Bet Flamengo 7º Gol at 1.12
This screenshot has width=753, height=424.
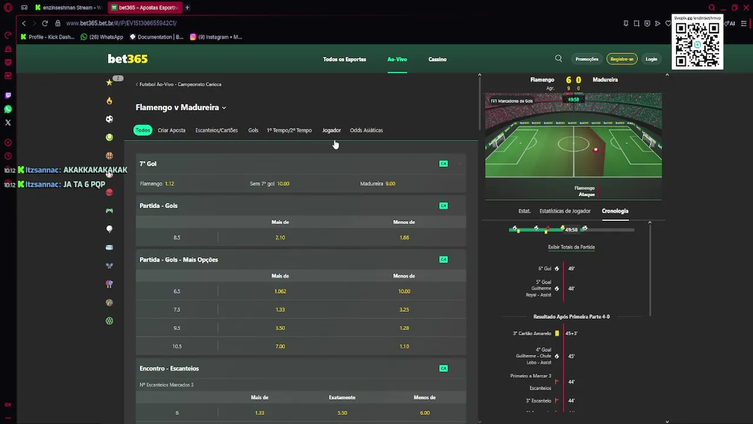tap(191, 184)
